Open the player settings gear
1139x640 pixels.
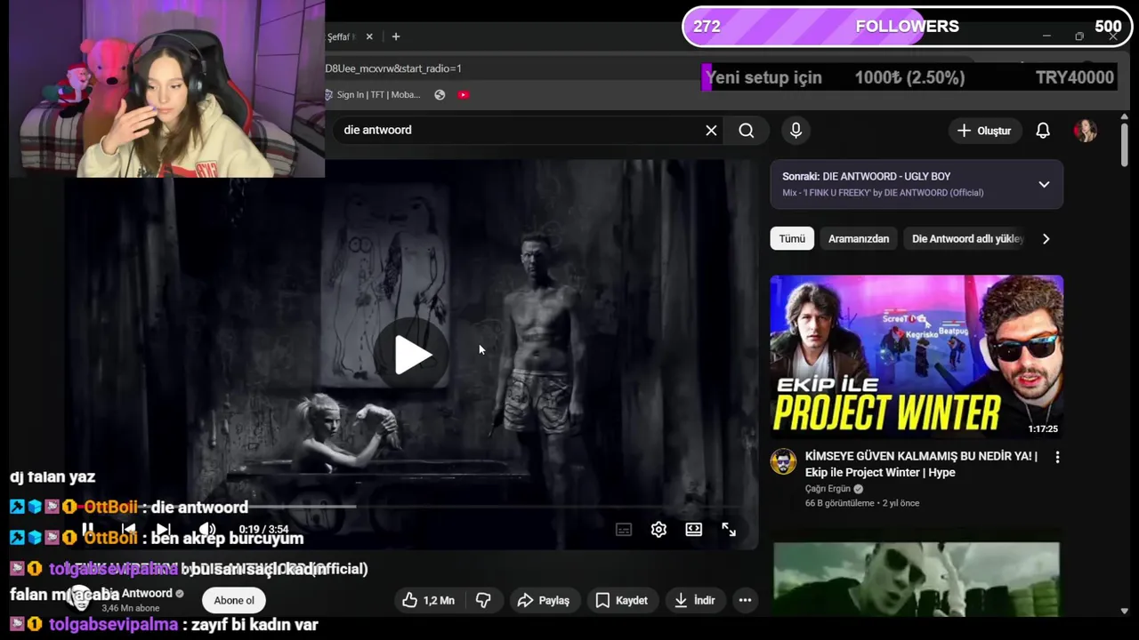658,530
